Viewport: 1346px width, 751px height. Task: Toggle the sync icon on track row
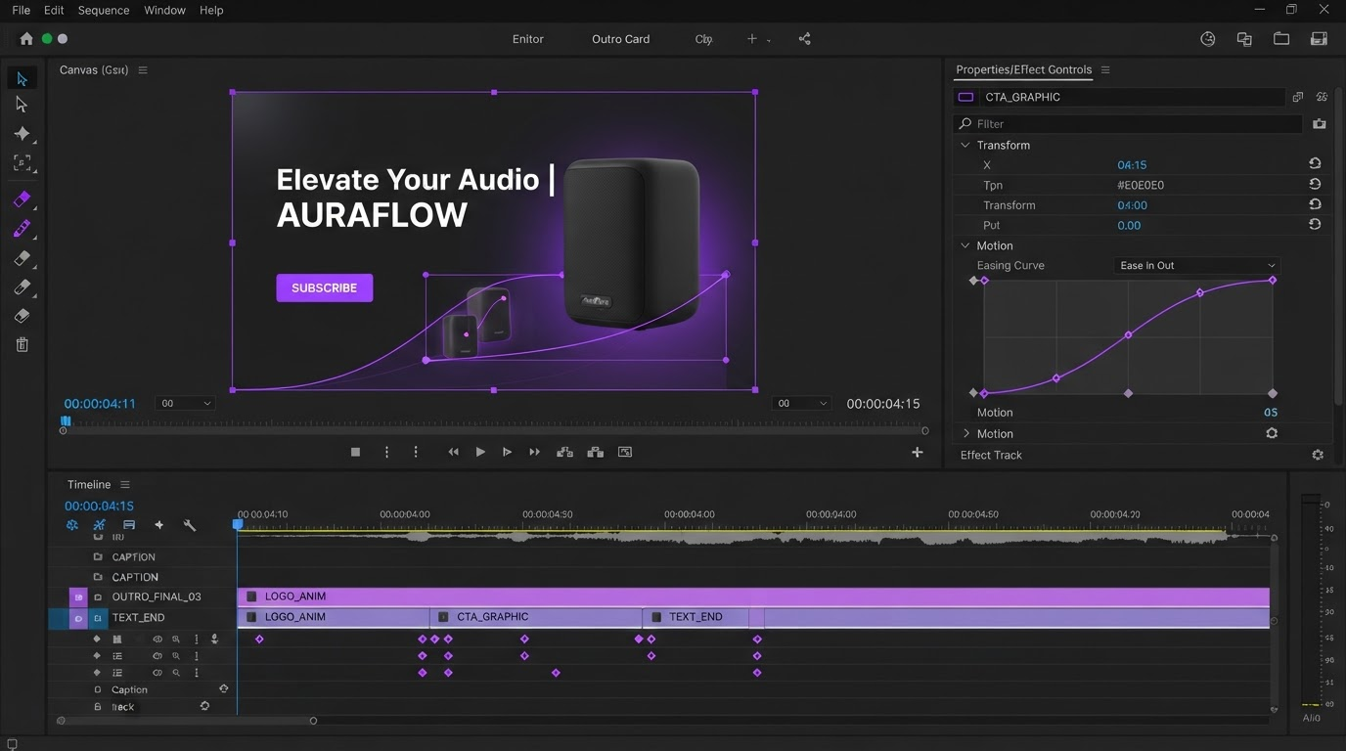click(x=204, y=706)
